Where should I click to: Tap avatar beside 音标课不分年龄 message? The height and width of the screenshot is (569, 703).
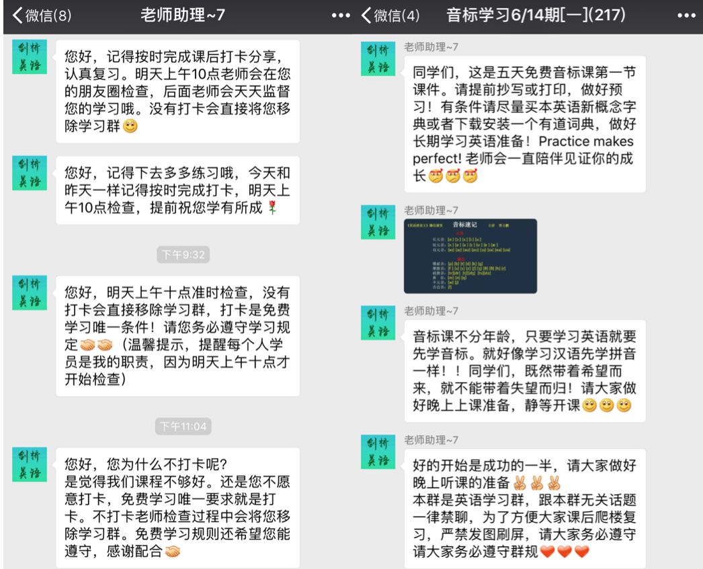click(378, 323)
